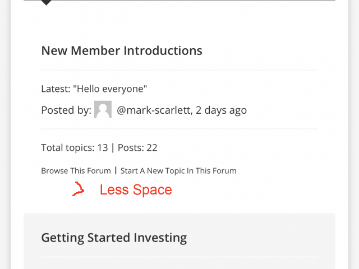The width and height of the screenshot is (359, 269).
Task: Click mark-scarlett's gray avatar image
Action: [103, 109]
